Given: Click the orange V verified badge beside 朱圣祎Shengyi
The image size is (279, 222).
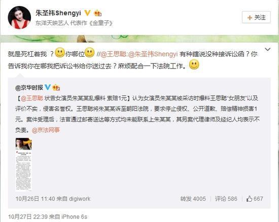Looking at the screenshot, I should coord(87,13).
